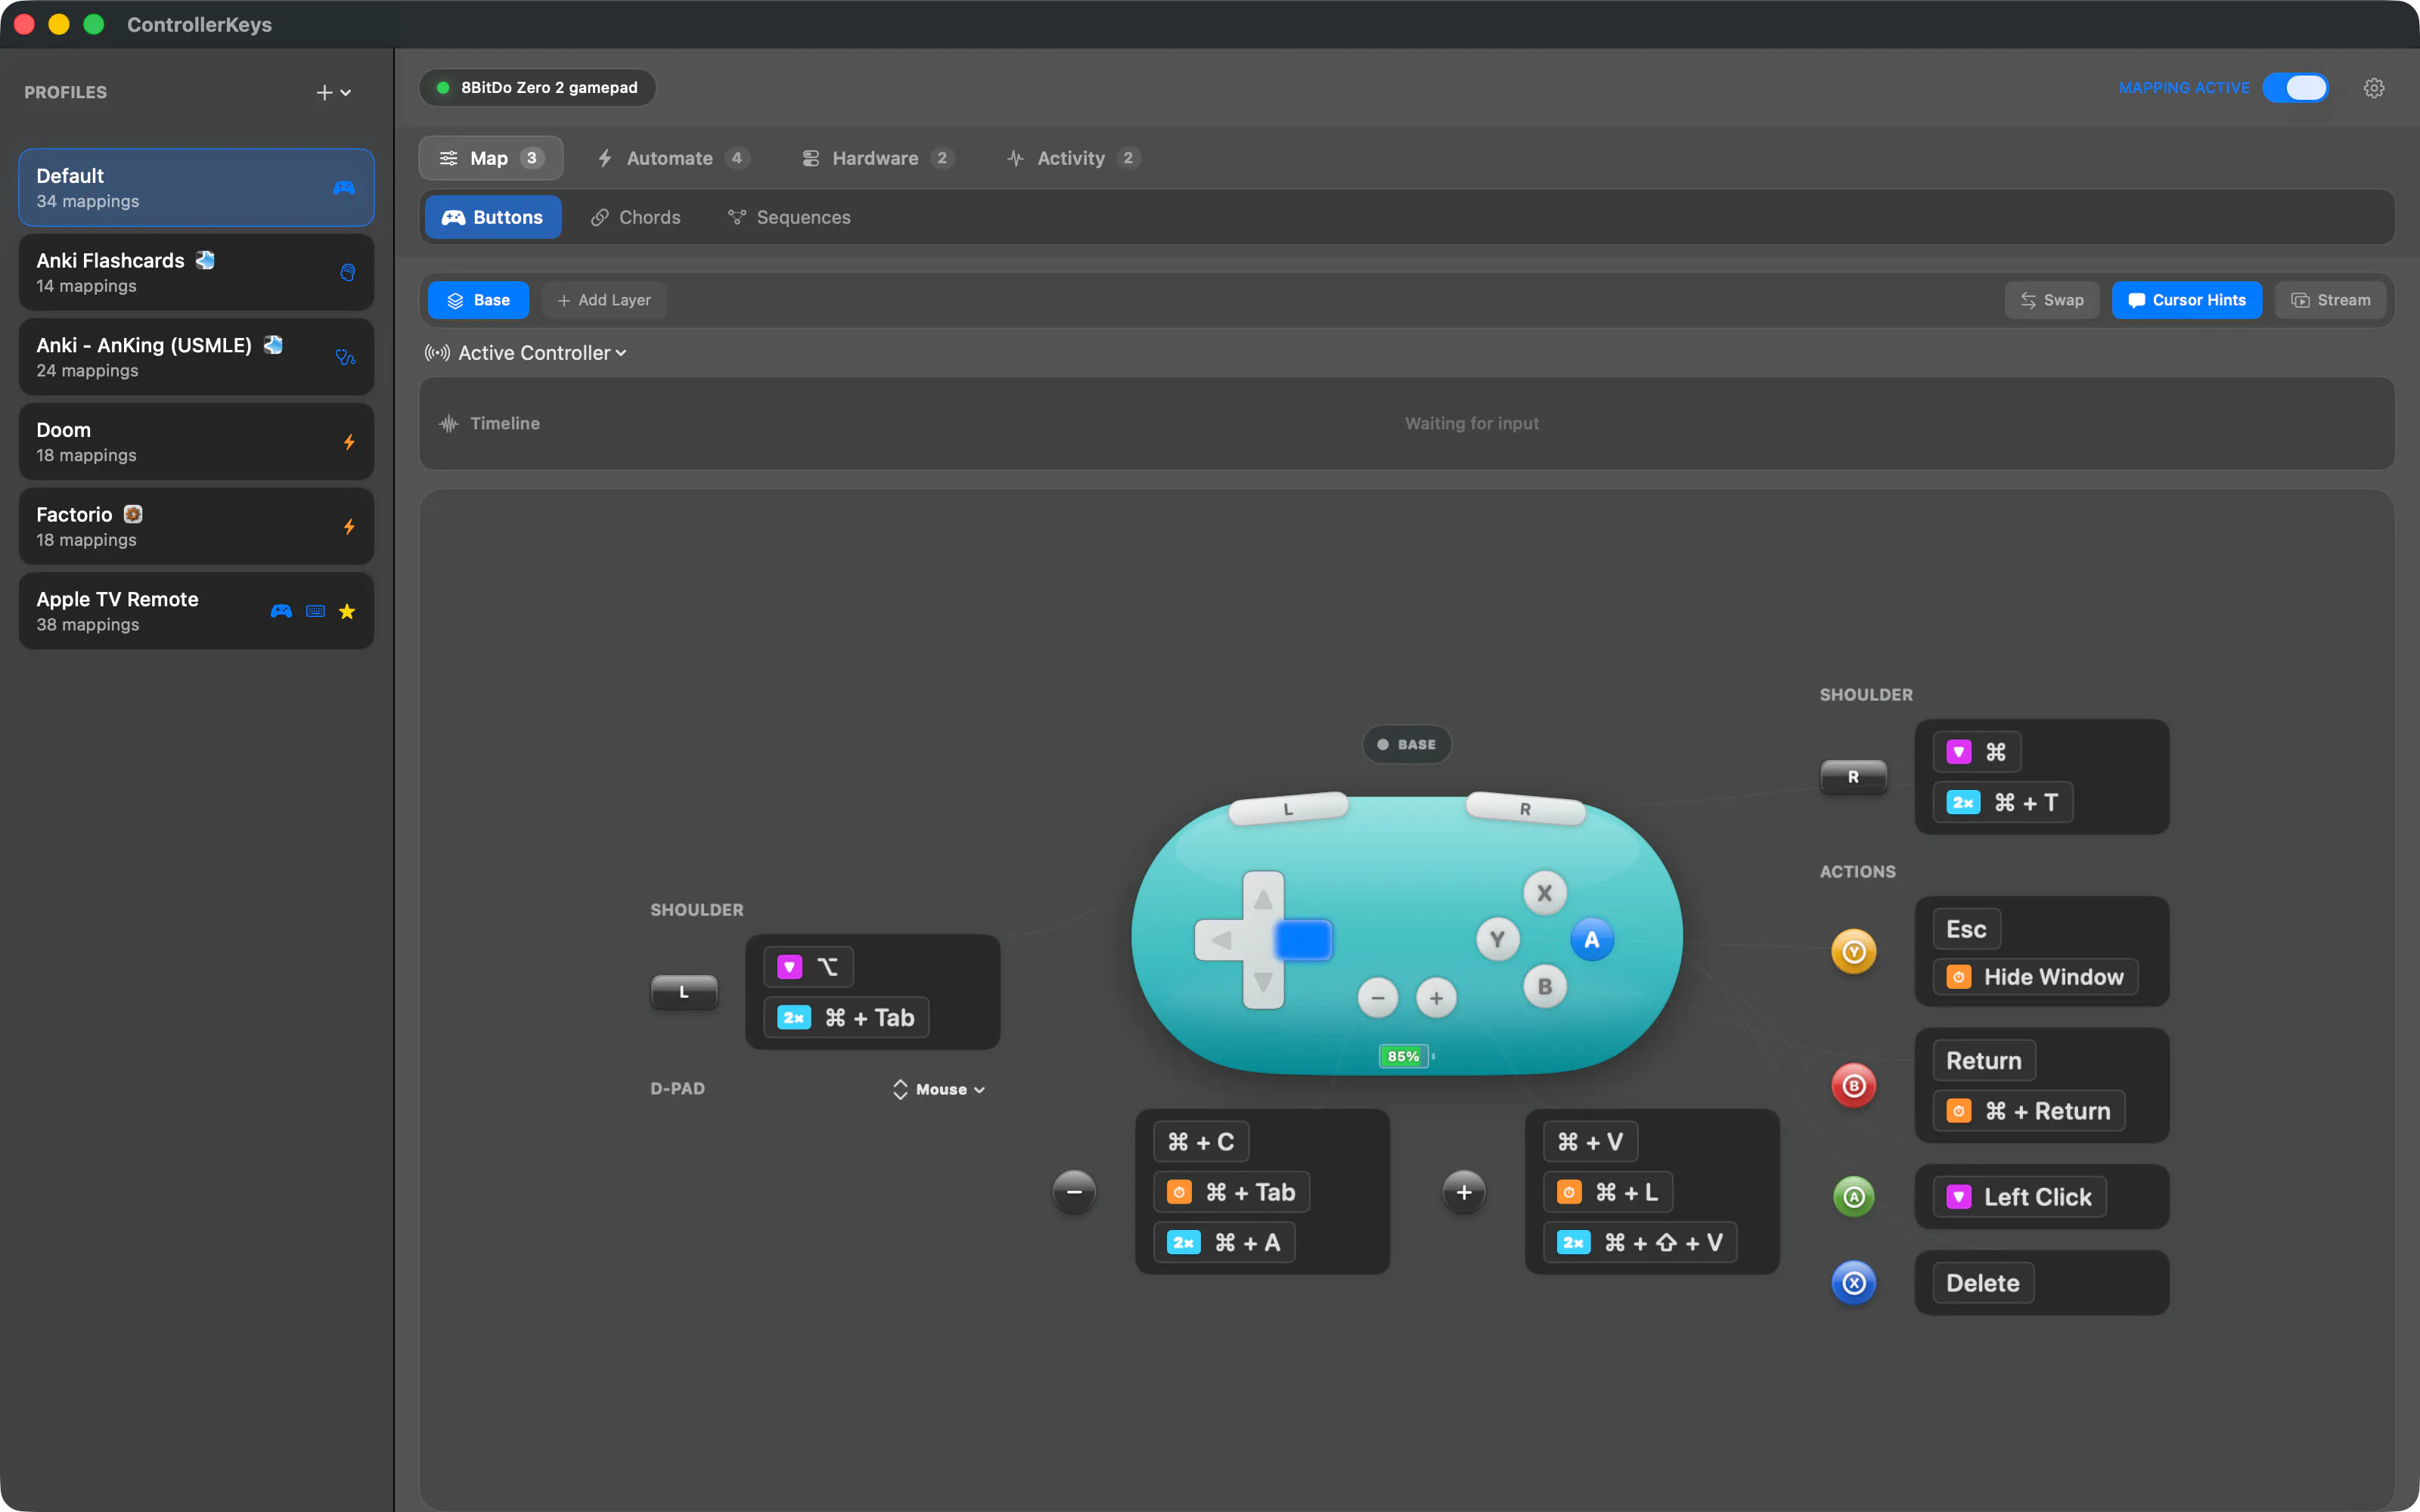
Task: Expand the Active Controller dropdown
Action: 527,353
